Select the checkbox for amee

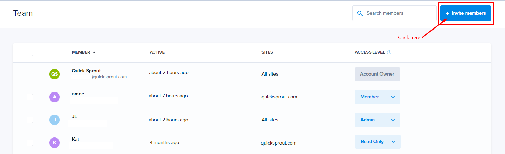30,97
